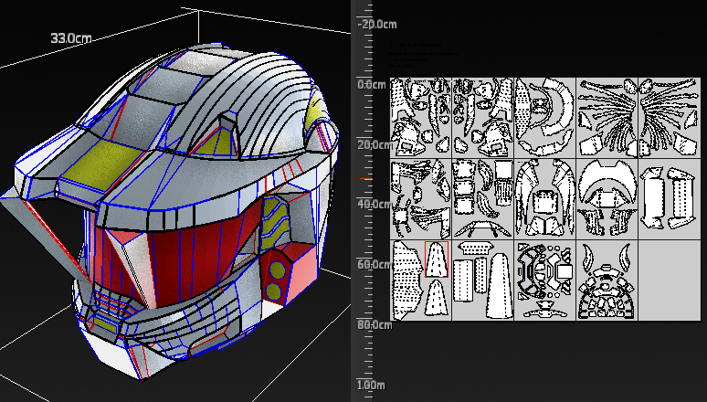Select the small vent-shaped part above the dotted rectangles

click(475, 249)
